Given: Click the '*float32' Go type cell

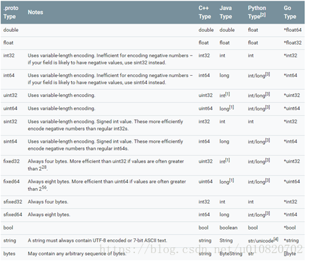Looking at the screenshot, I should point(293,43).
